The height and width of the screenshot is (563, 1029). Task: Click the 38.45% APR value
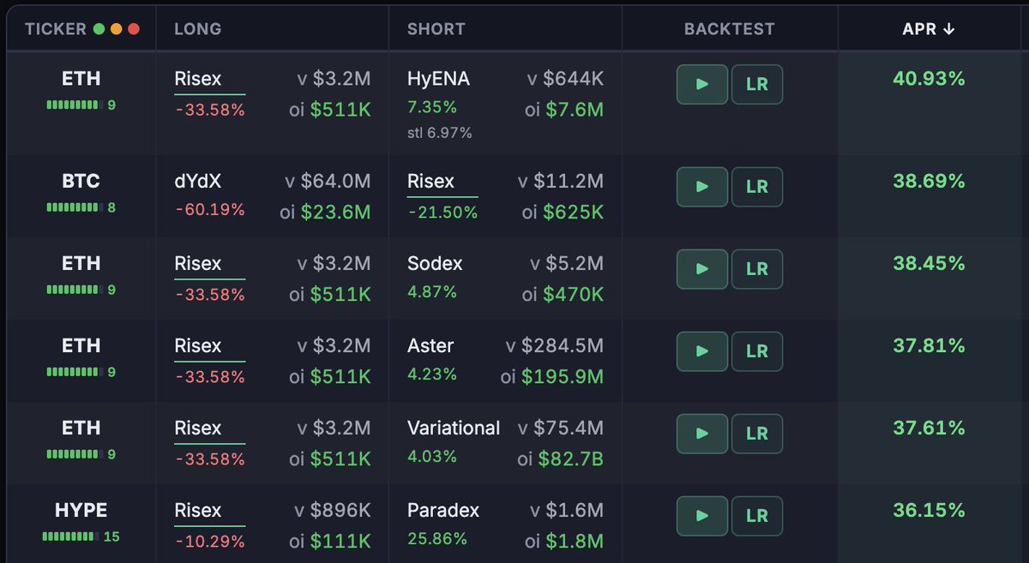click(x=929, y=264)
